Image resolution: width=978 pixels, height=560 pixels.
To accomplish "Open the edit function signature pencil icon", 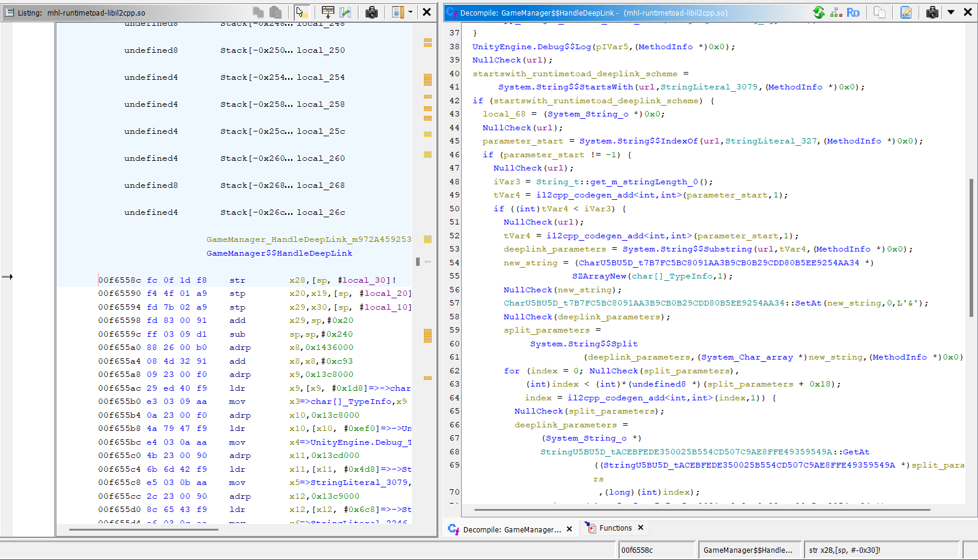I will (x=906, y=12).
